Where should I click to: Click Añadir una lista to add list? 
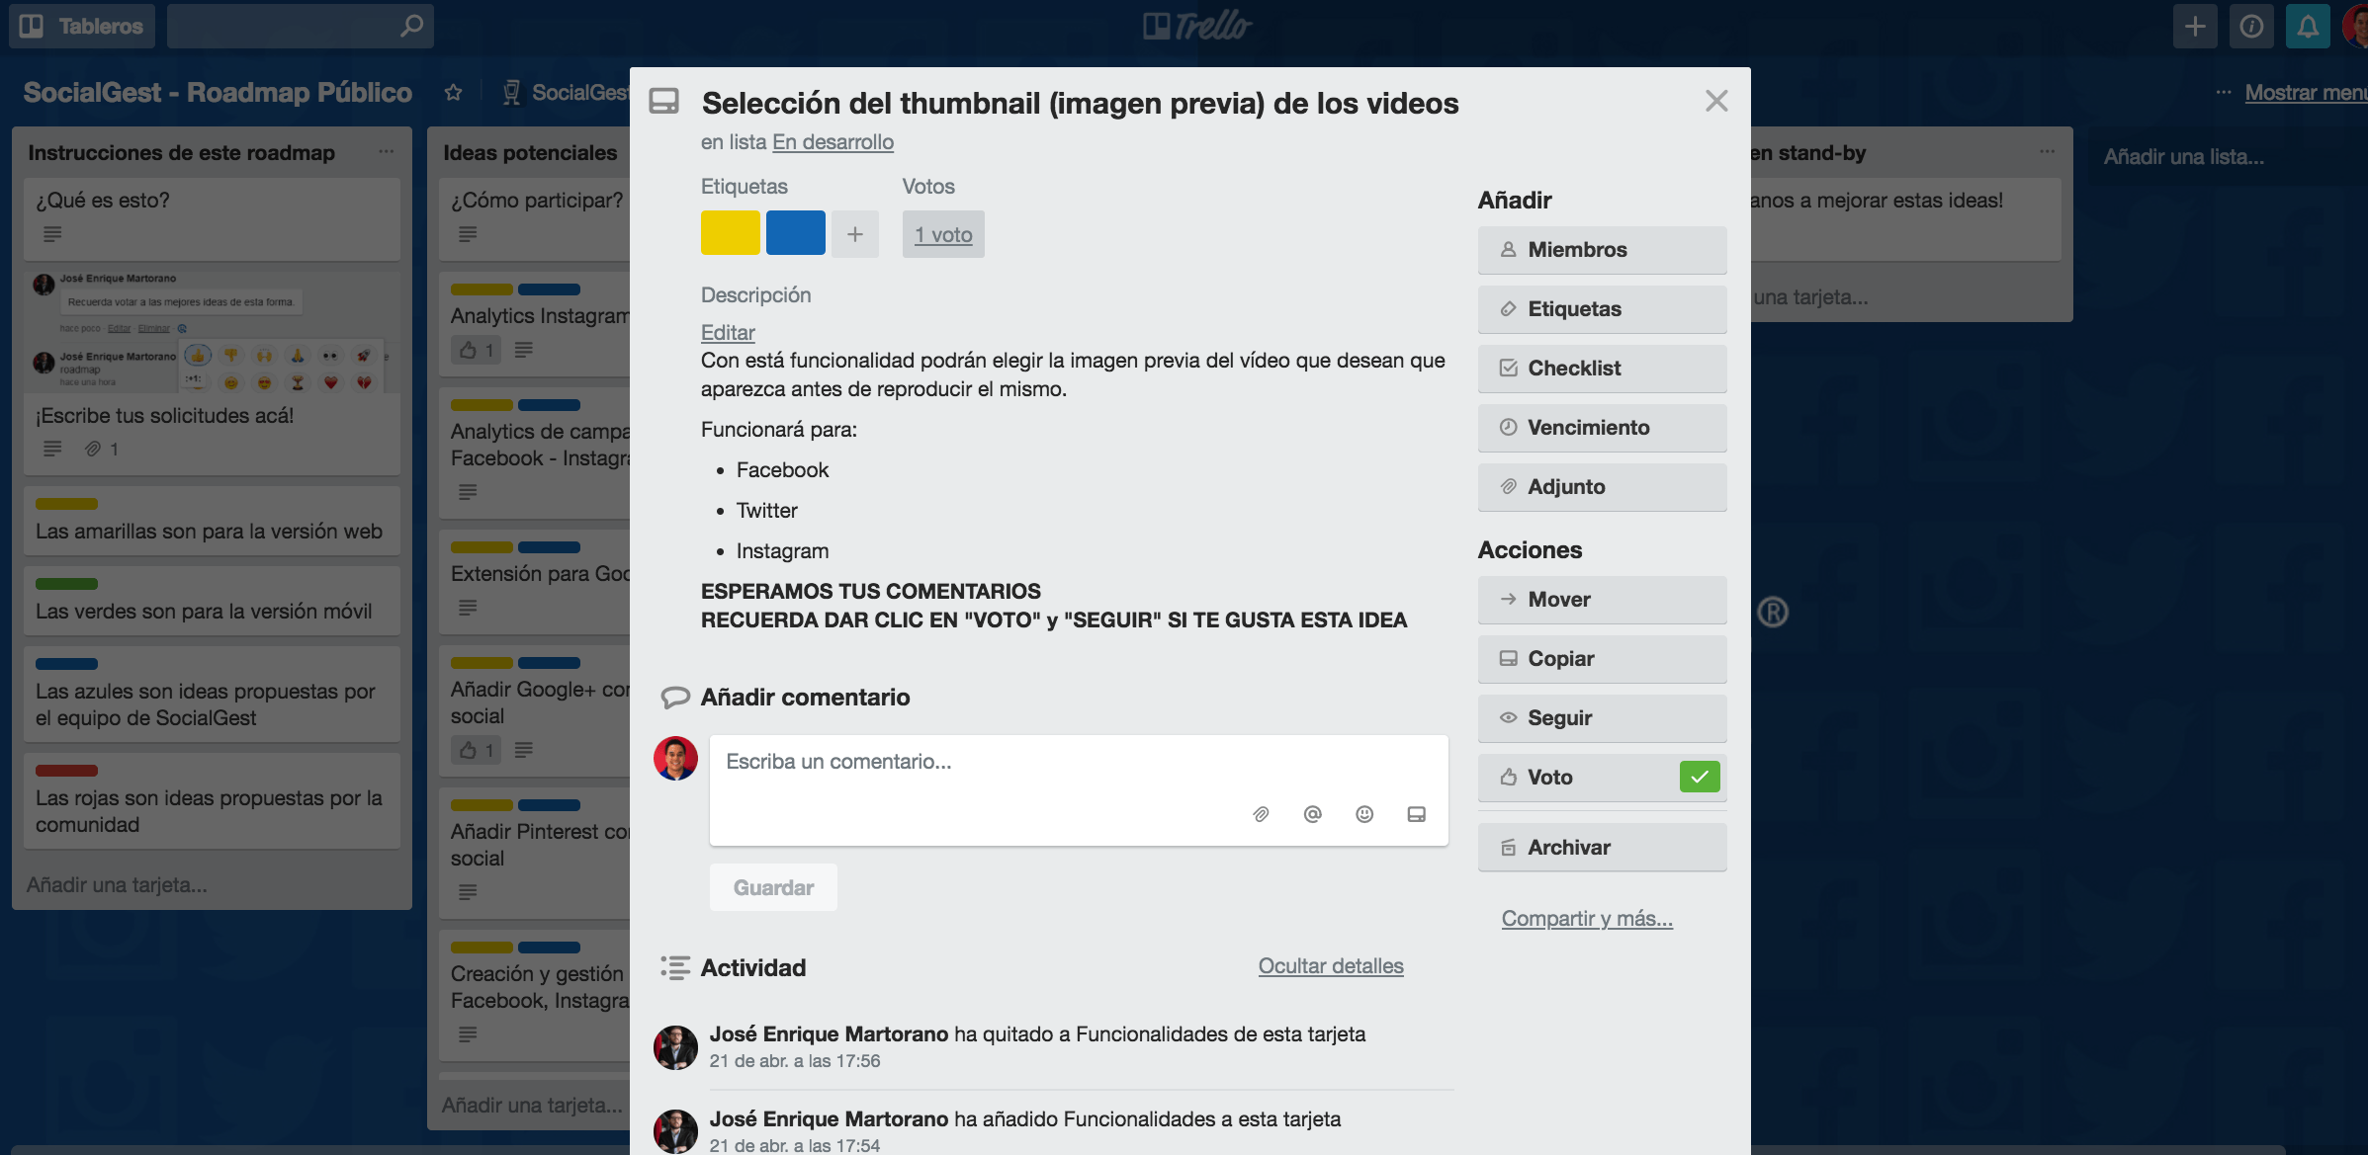click(2183, 156)
